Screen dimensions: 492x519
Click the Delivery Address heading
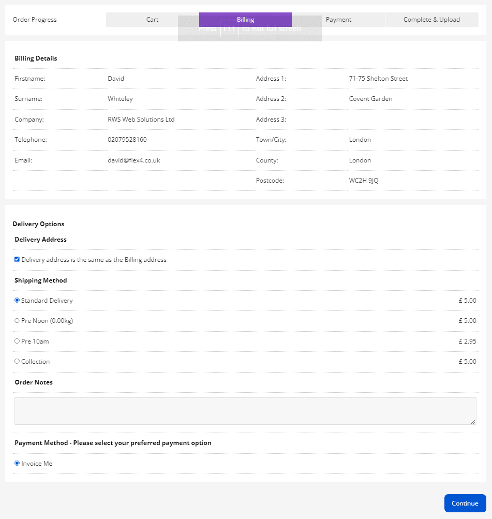[41, 239]
